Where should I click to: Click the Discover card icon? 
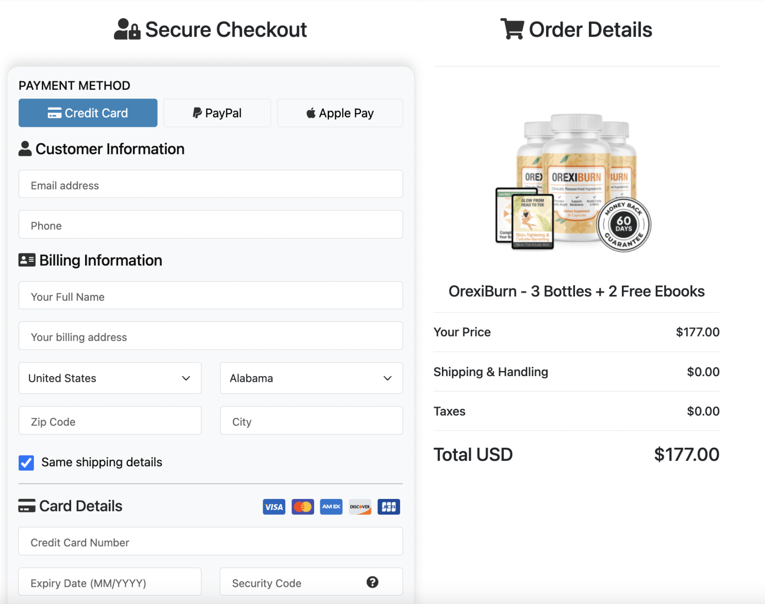coord(360,507)
